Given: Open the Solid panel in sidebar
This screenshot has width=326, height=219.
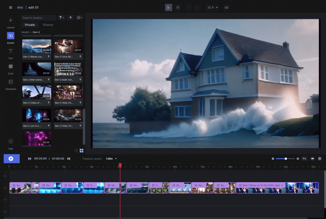Looking at the screenshot, I should pos(11,67).
